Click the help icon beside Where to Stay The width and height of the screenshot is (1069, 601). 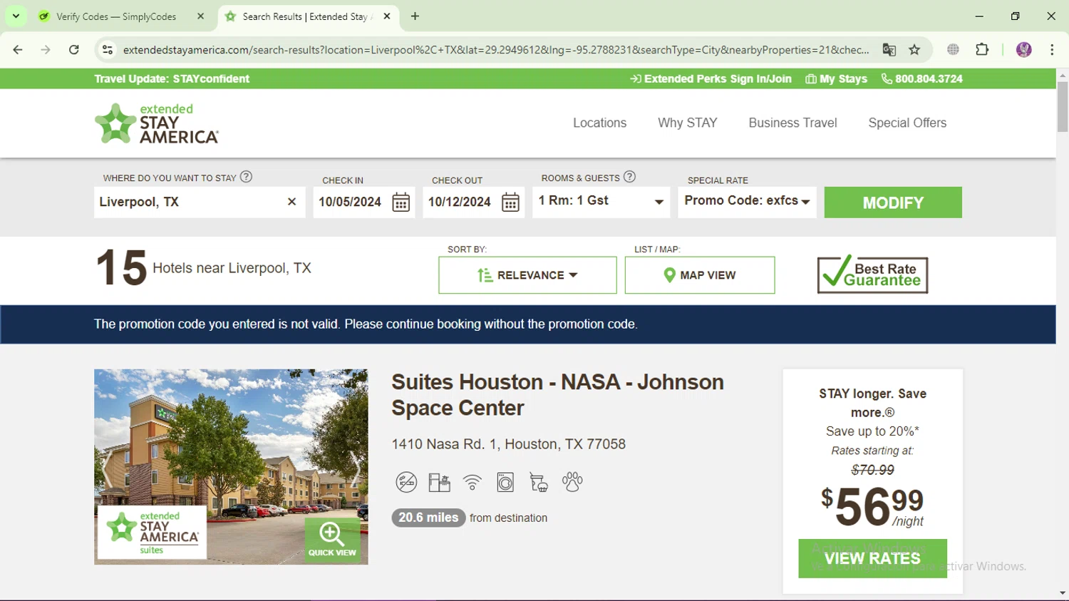point(246,177)
